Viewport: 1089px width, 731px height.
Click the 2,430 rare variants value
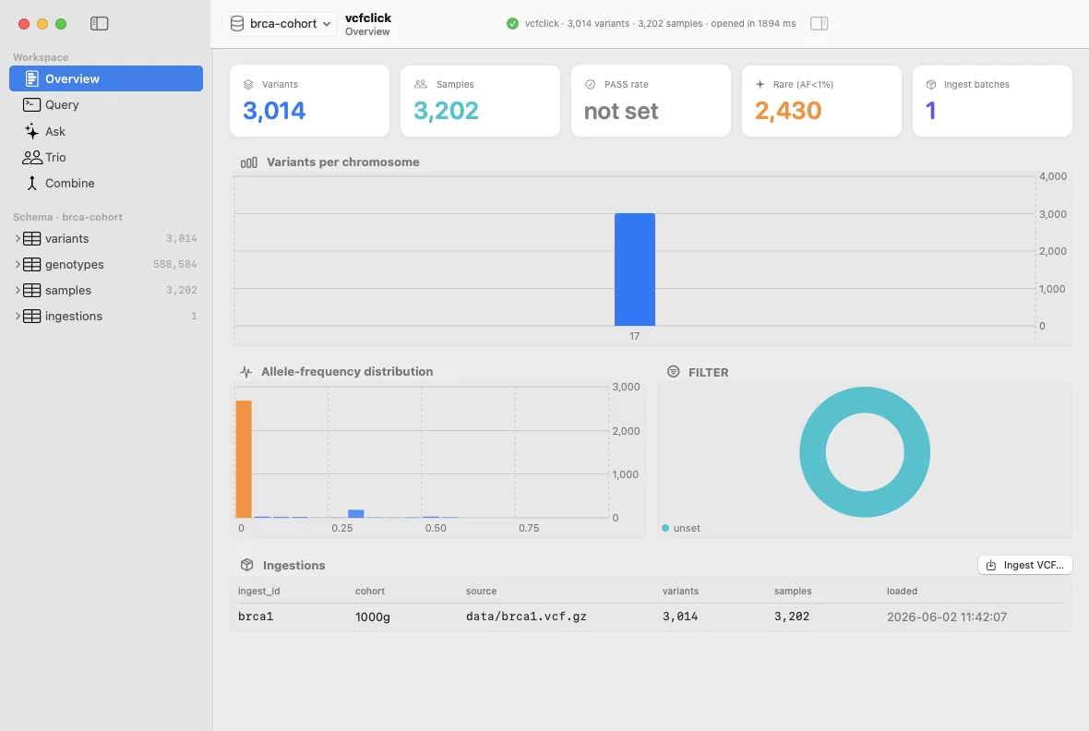click(788, 111)
